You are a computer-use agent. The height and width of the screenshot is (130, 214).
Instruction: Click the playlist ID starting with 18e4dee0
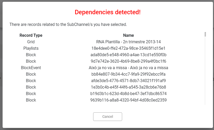tap(128, 48)
